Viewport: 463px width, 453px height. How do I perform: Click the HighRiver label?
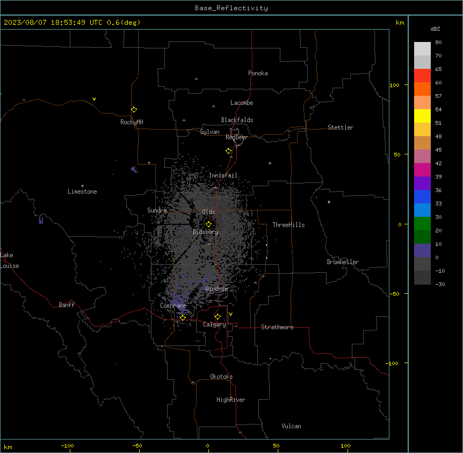231,400
